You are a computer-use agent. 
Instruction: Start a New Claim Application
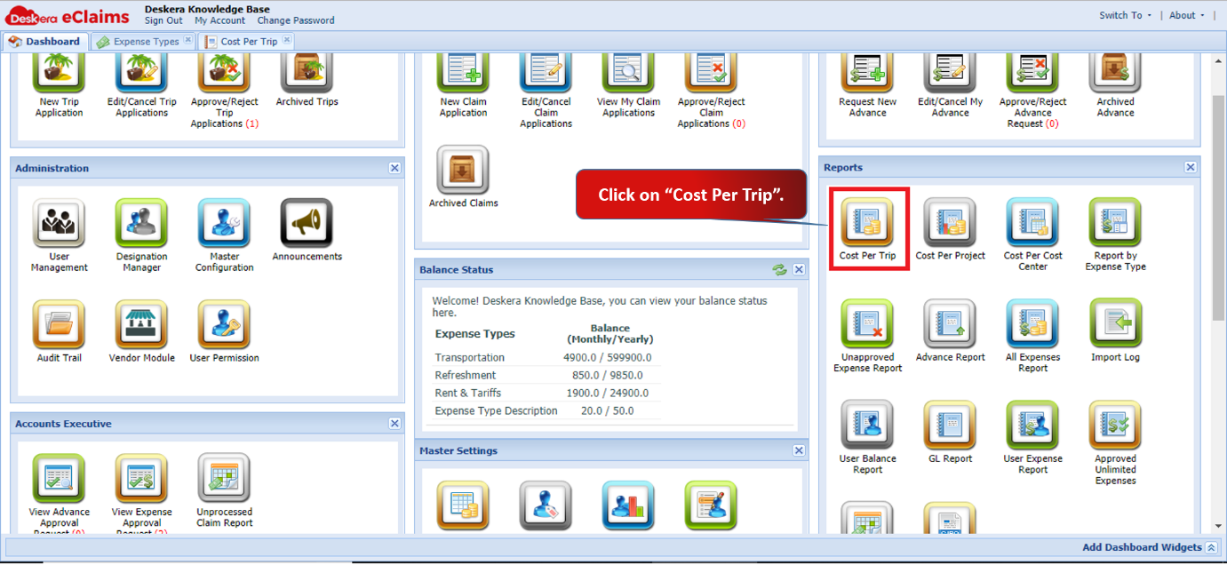pos(463,71)
